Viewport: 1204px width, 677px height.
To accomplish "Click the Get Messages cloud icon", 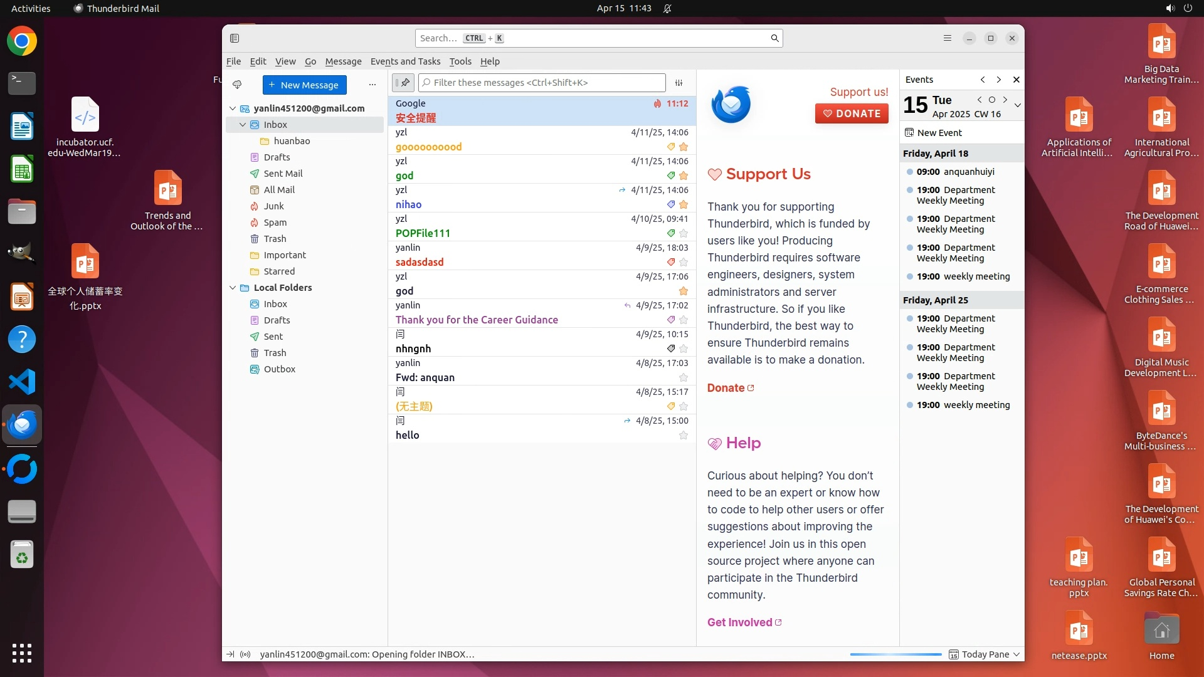I will pyautogui.click(x=237, y=85).
